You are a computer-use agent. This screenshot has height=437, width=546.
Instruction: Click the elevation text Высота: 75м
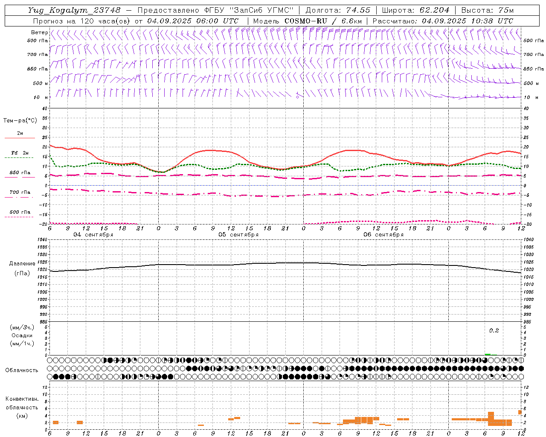coord(487,10)
